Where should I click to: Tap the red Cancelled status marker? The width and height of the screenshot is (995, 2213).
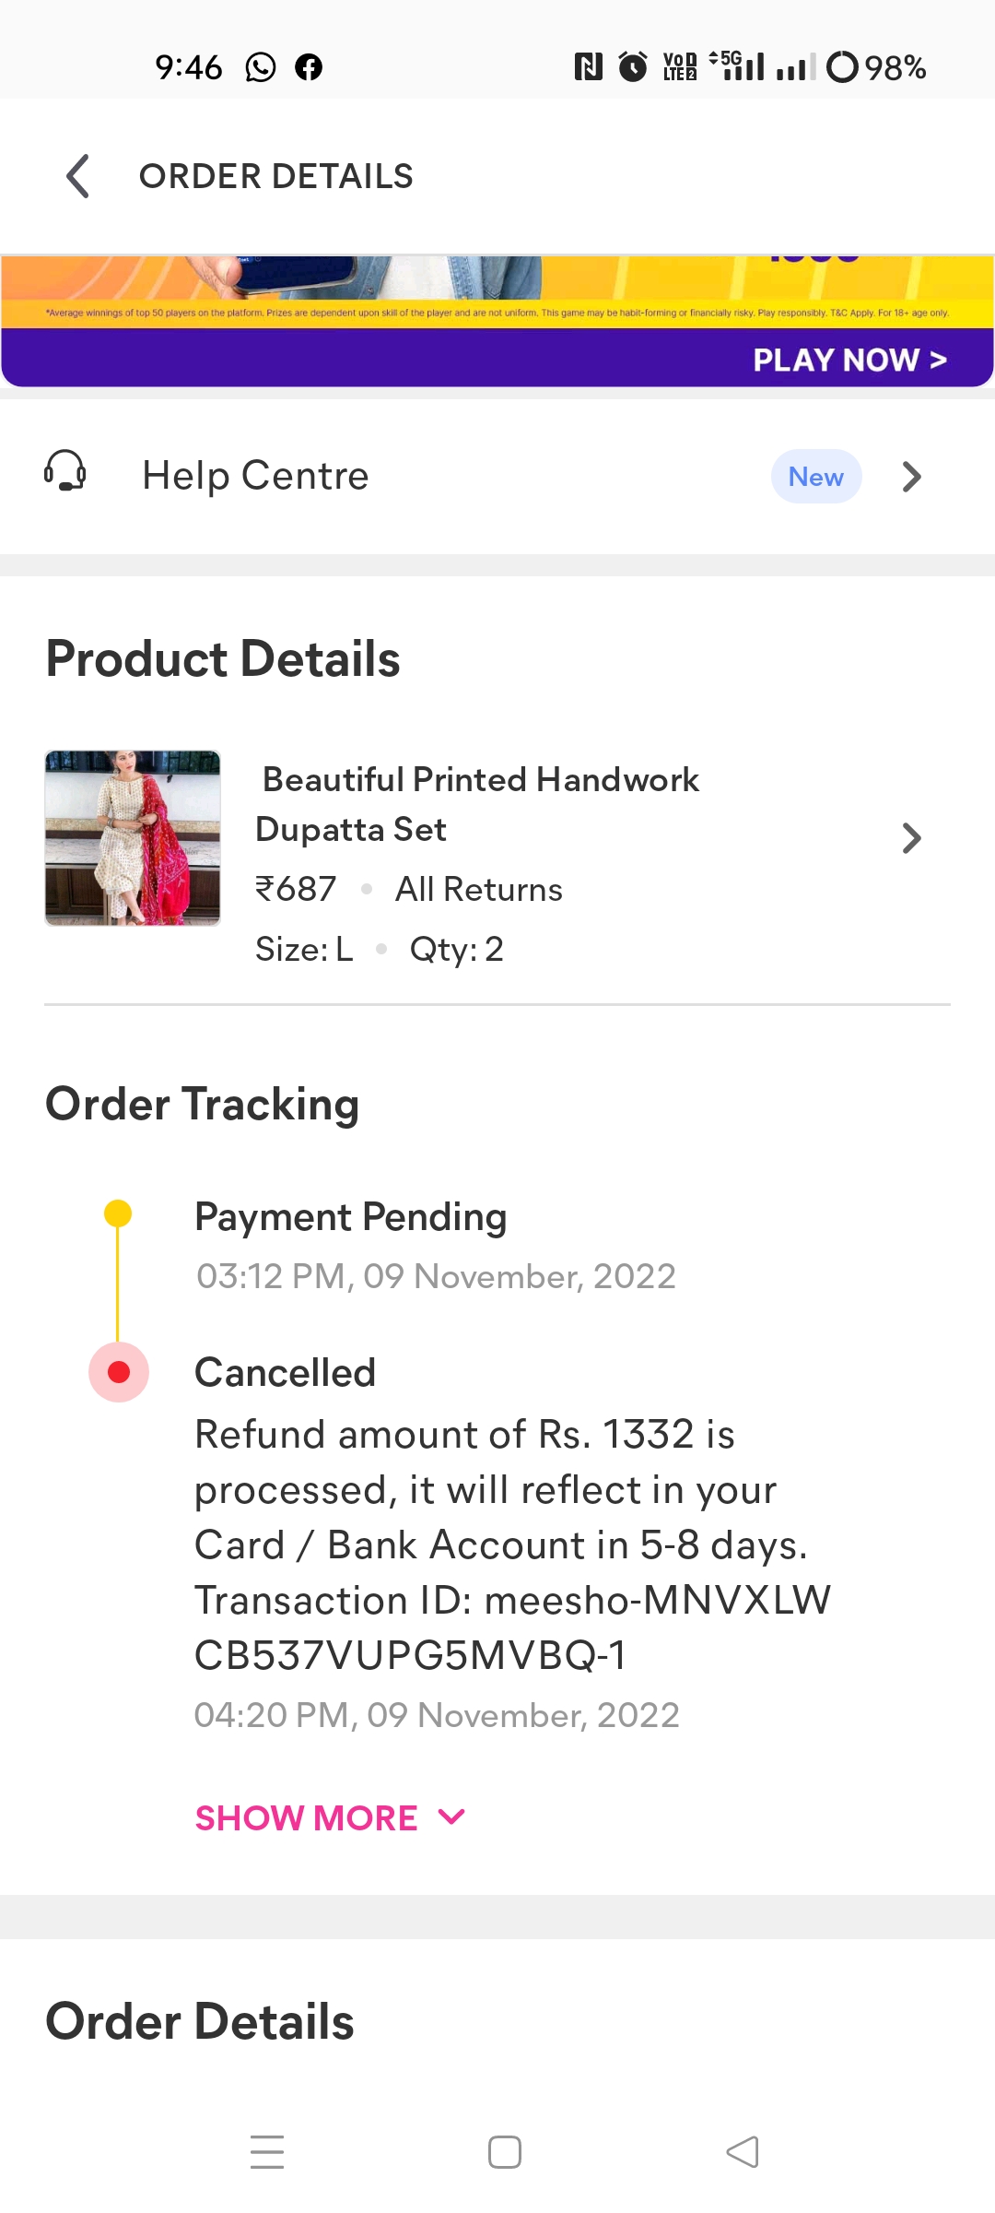pyautogui.click(x=119, y=1372)
